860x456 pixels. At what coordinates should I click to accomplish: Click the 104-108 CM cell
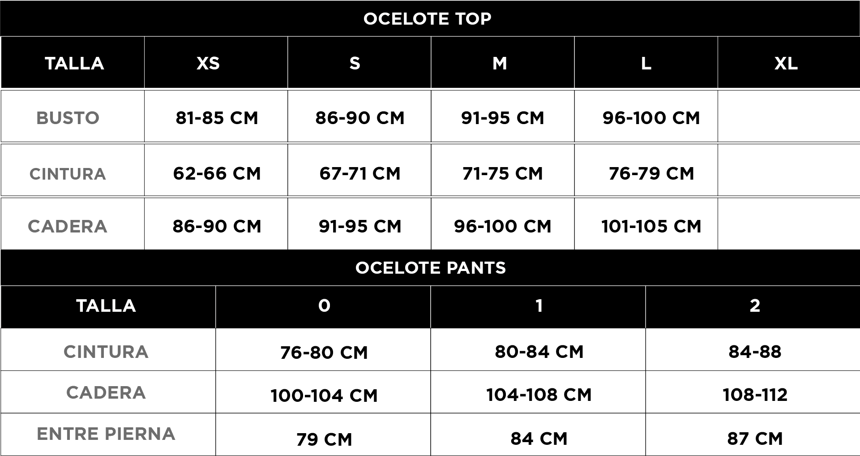pos(539,395)
